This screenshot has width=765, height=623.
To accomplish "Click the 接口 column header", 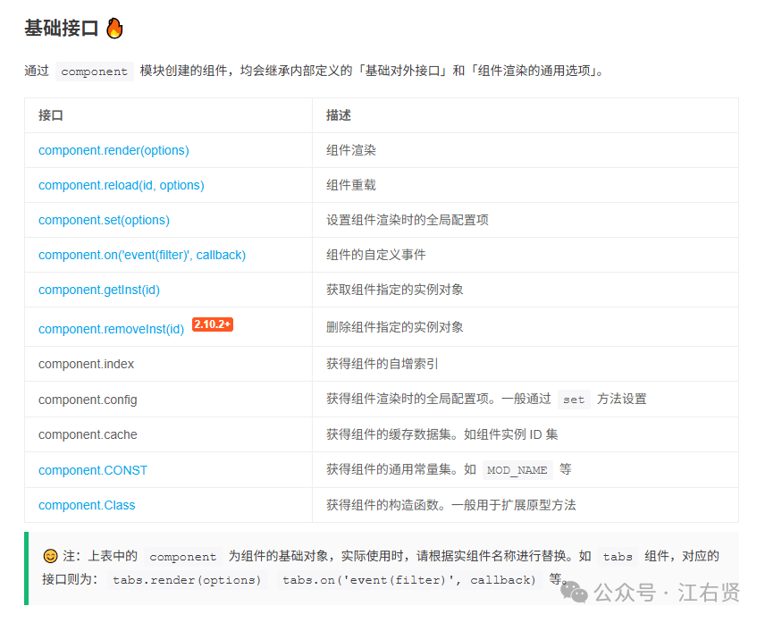I will pyautogui.click(x=51, y=115).
